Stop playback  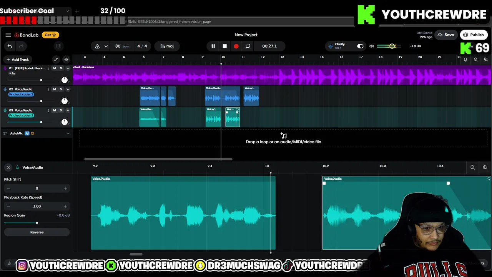(224, 46)
